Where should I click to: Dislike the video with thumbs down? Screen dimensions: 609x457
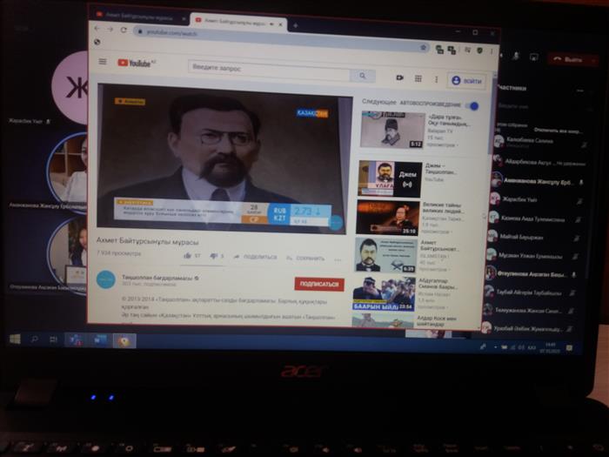(213, 257)
